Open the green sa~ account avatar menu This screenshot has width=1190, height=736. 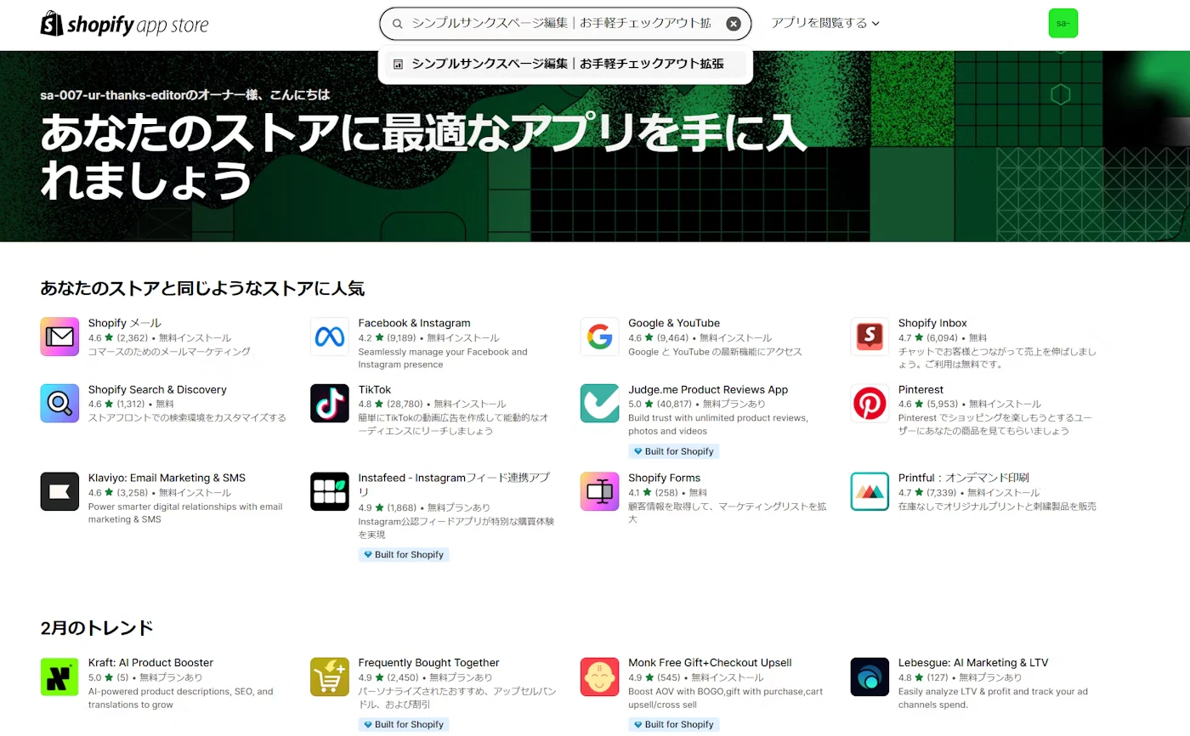tap(1062, 23)
